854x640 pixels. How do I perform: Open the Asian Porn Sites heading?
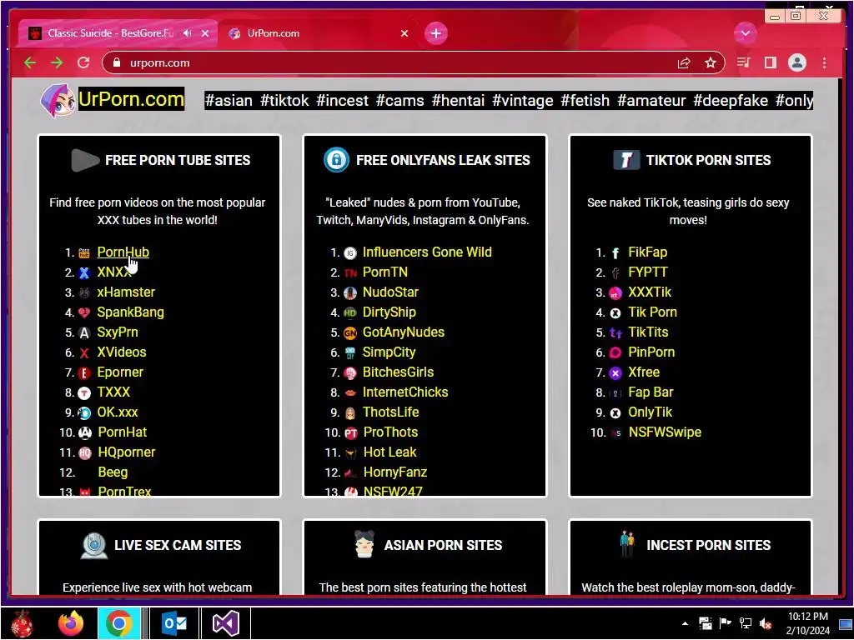pos(443,545)
